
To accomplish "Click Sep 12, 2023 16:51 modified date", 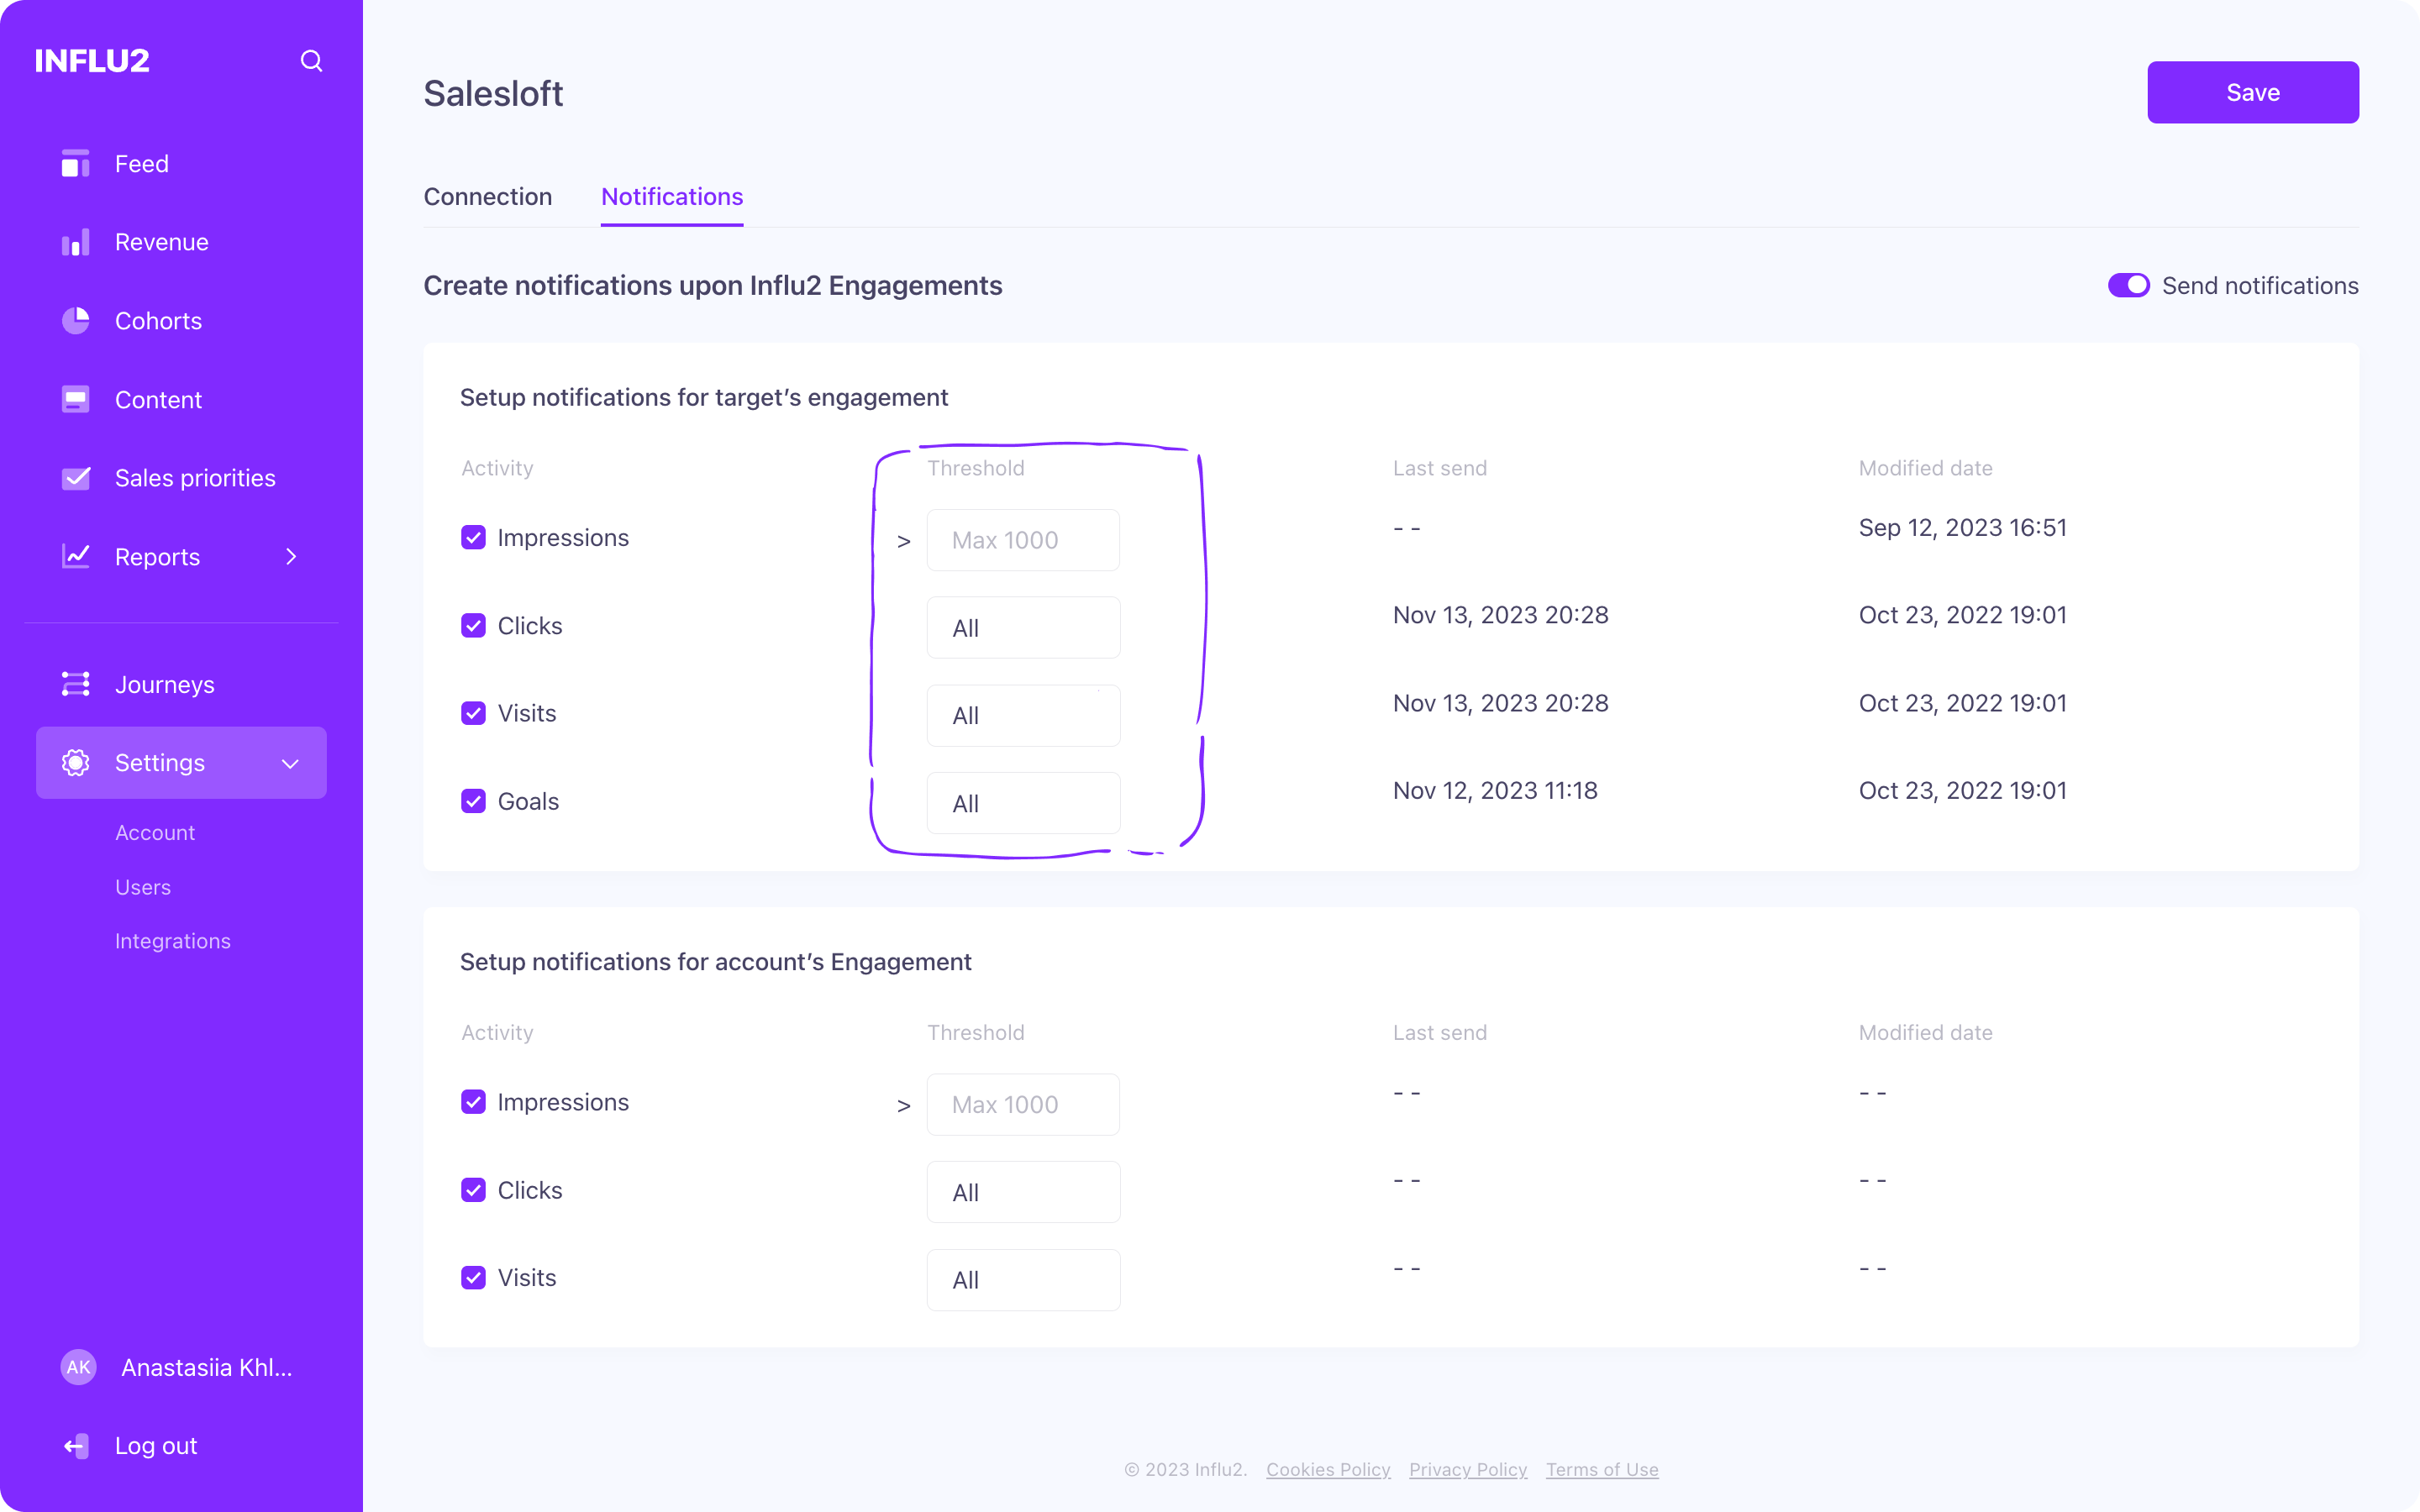I will (x=1963, y=527).
